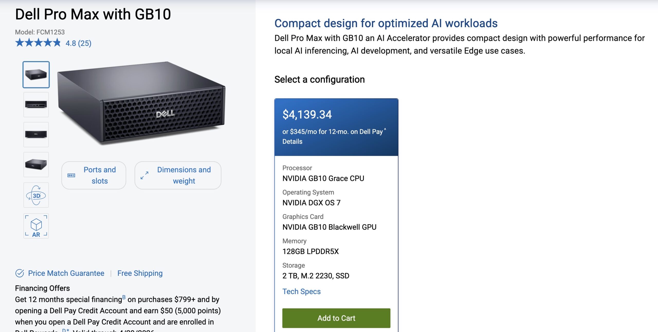Select the first angled product thumbnail
Screen dimensions: 658x332
coord(36,75)
